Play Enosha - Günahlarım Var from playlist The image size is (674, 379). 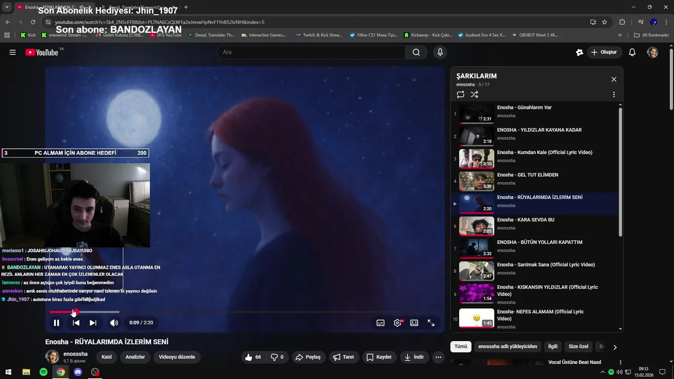tap(534, 113)
